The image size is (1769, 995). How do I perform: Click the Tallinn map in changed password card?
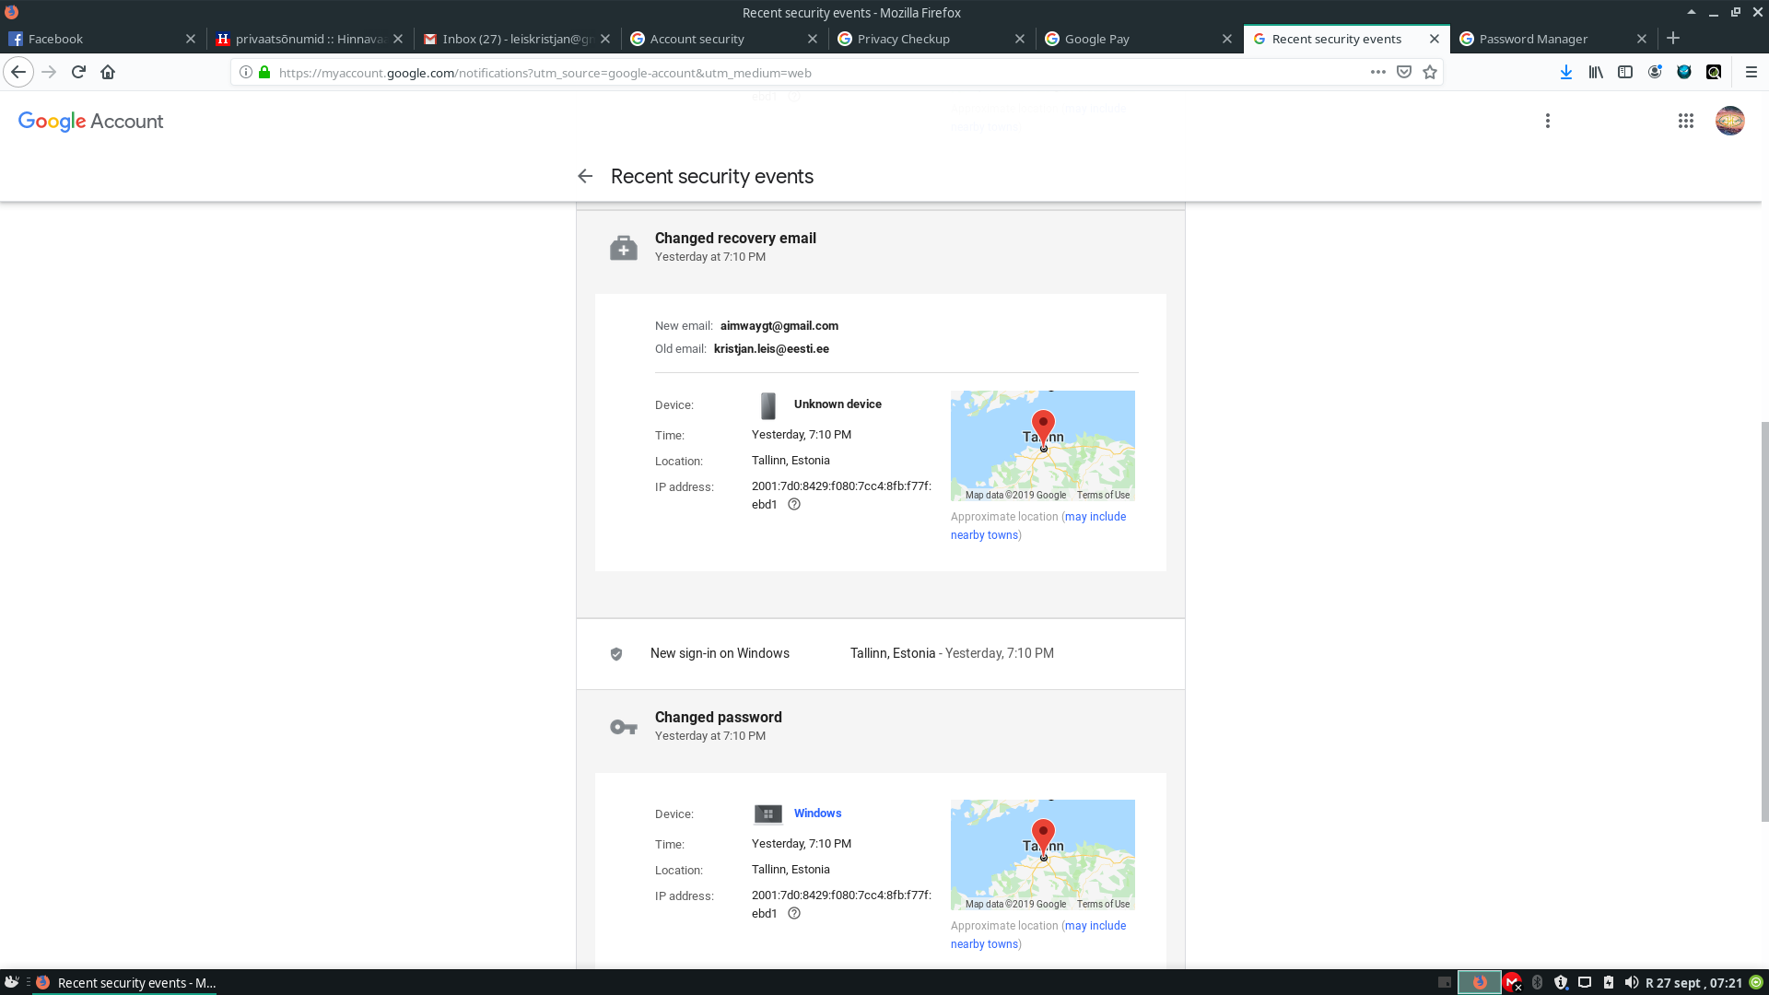pyautogui.click(x=1042, y=854)
